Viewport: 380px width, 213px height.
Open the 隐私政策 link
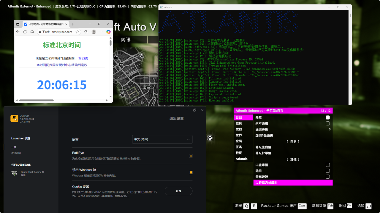pyautogui.click(x=122, y=196)
